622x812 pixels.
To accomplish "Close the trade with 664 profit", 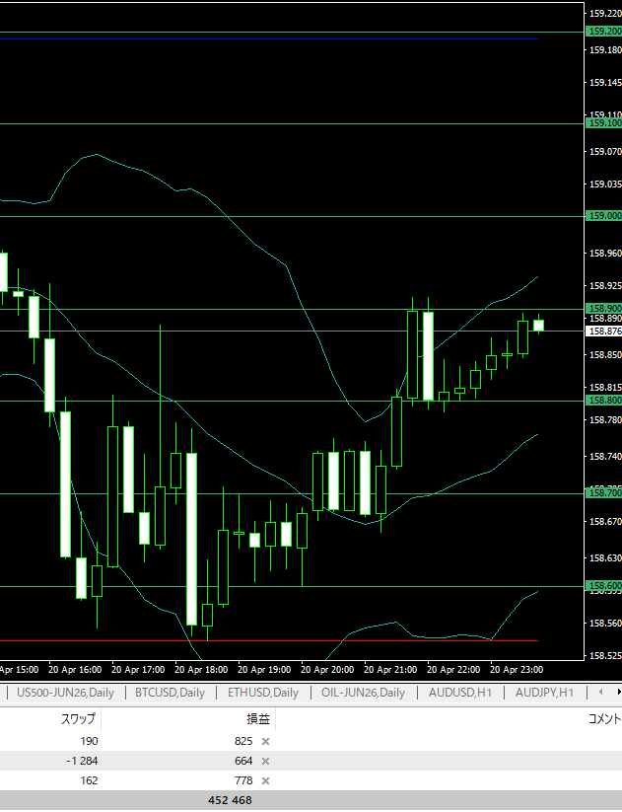I will [265, 761].
